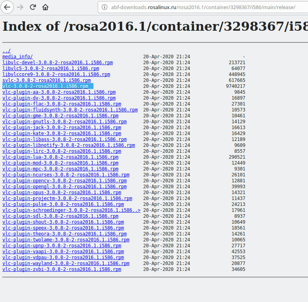Download vlc-plugin-mod rpm package

[60, 163]
